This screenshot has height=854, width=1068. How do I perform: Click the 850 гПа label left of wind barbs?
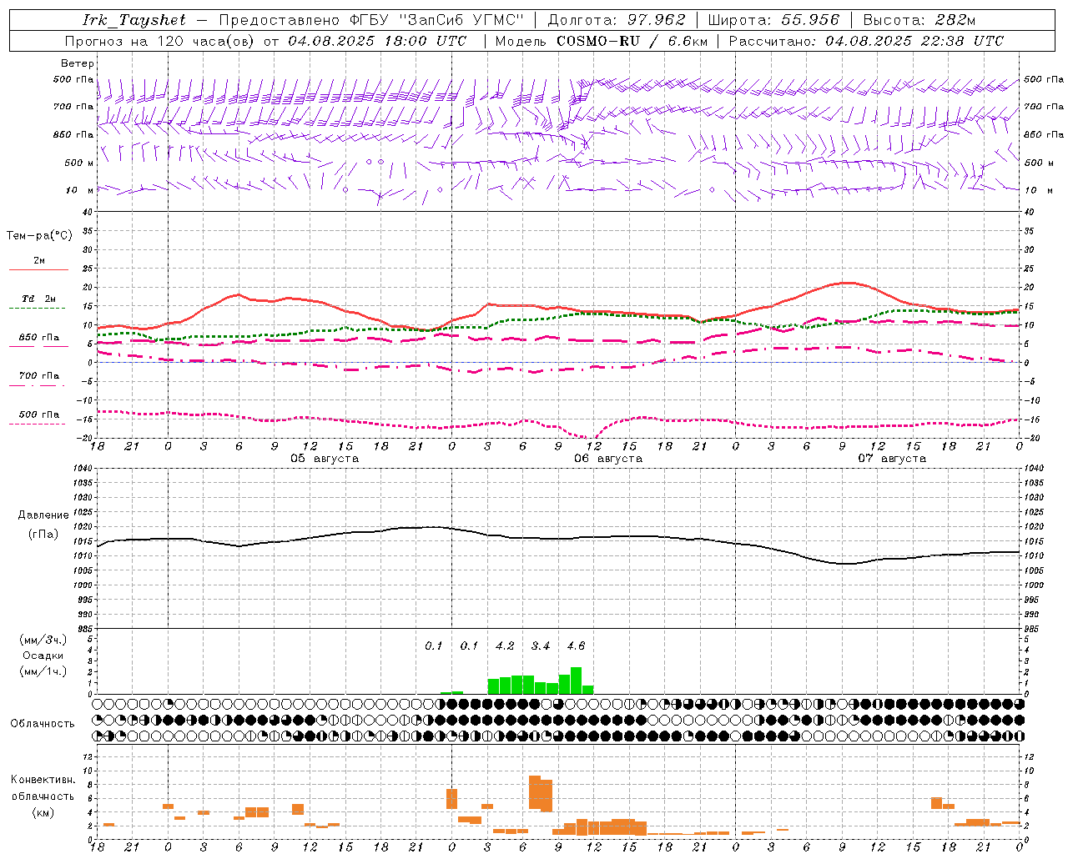tap(73, 134)
